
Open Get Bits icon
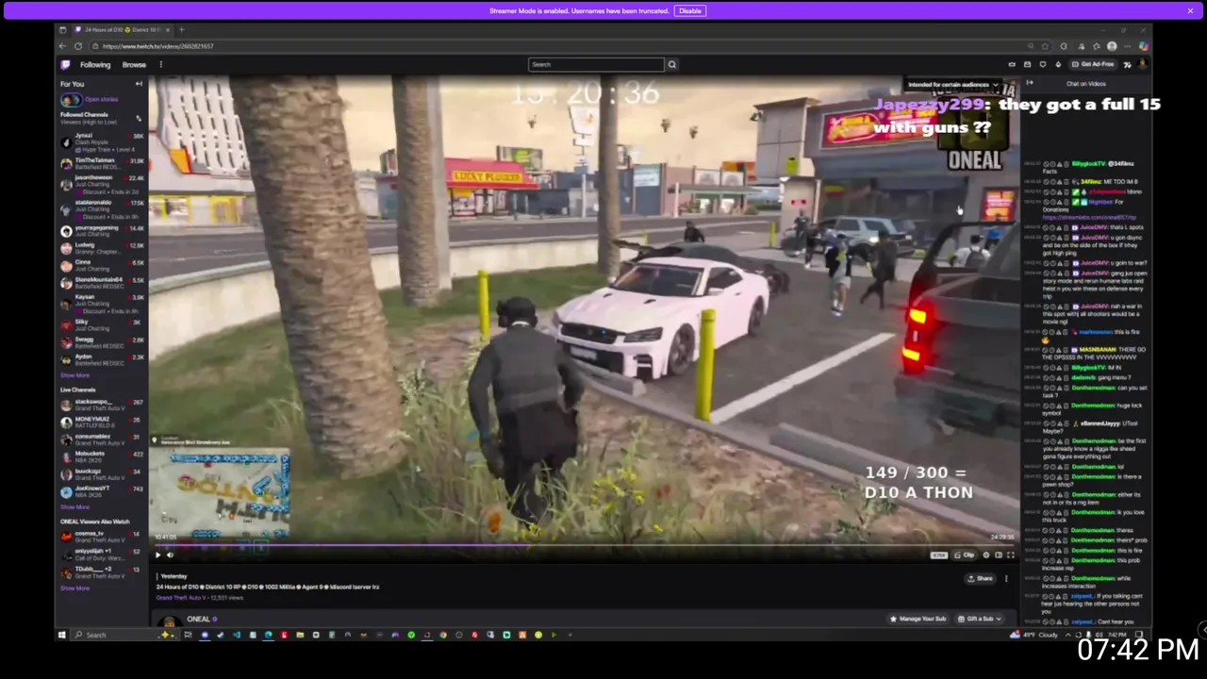pyautogui.click(x=1057, y=64)
